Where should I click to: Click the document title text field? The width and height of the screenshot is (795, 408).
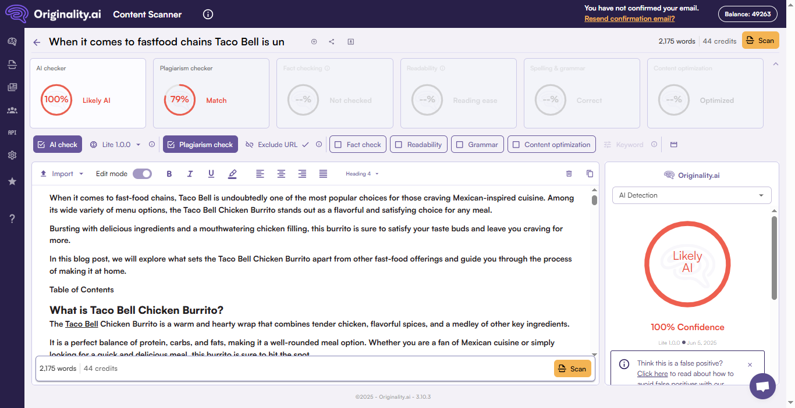click(167, 41)
